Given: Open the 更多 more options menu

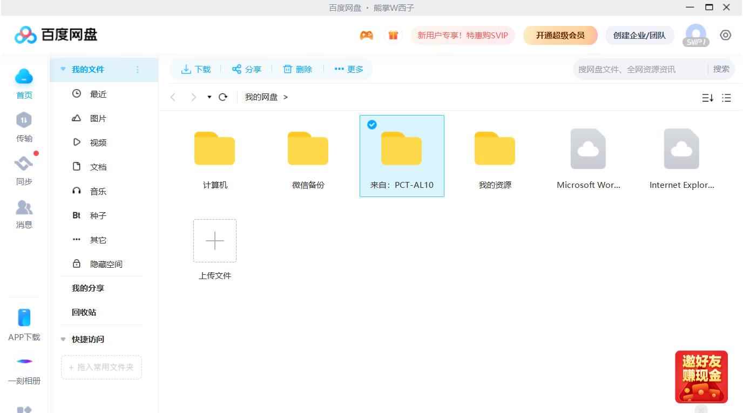Looking at the screenshot, I should pos(349,69).
